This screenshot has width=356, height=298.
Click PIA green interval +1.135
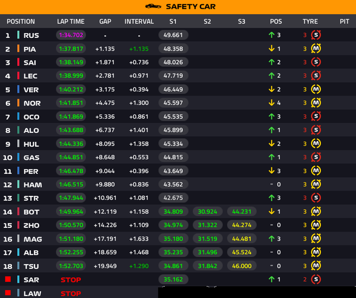[139, 49]
